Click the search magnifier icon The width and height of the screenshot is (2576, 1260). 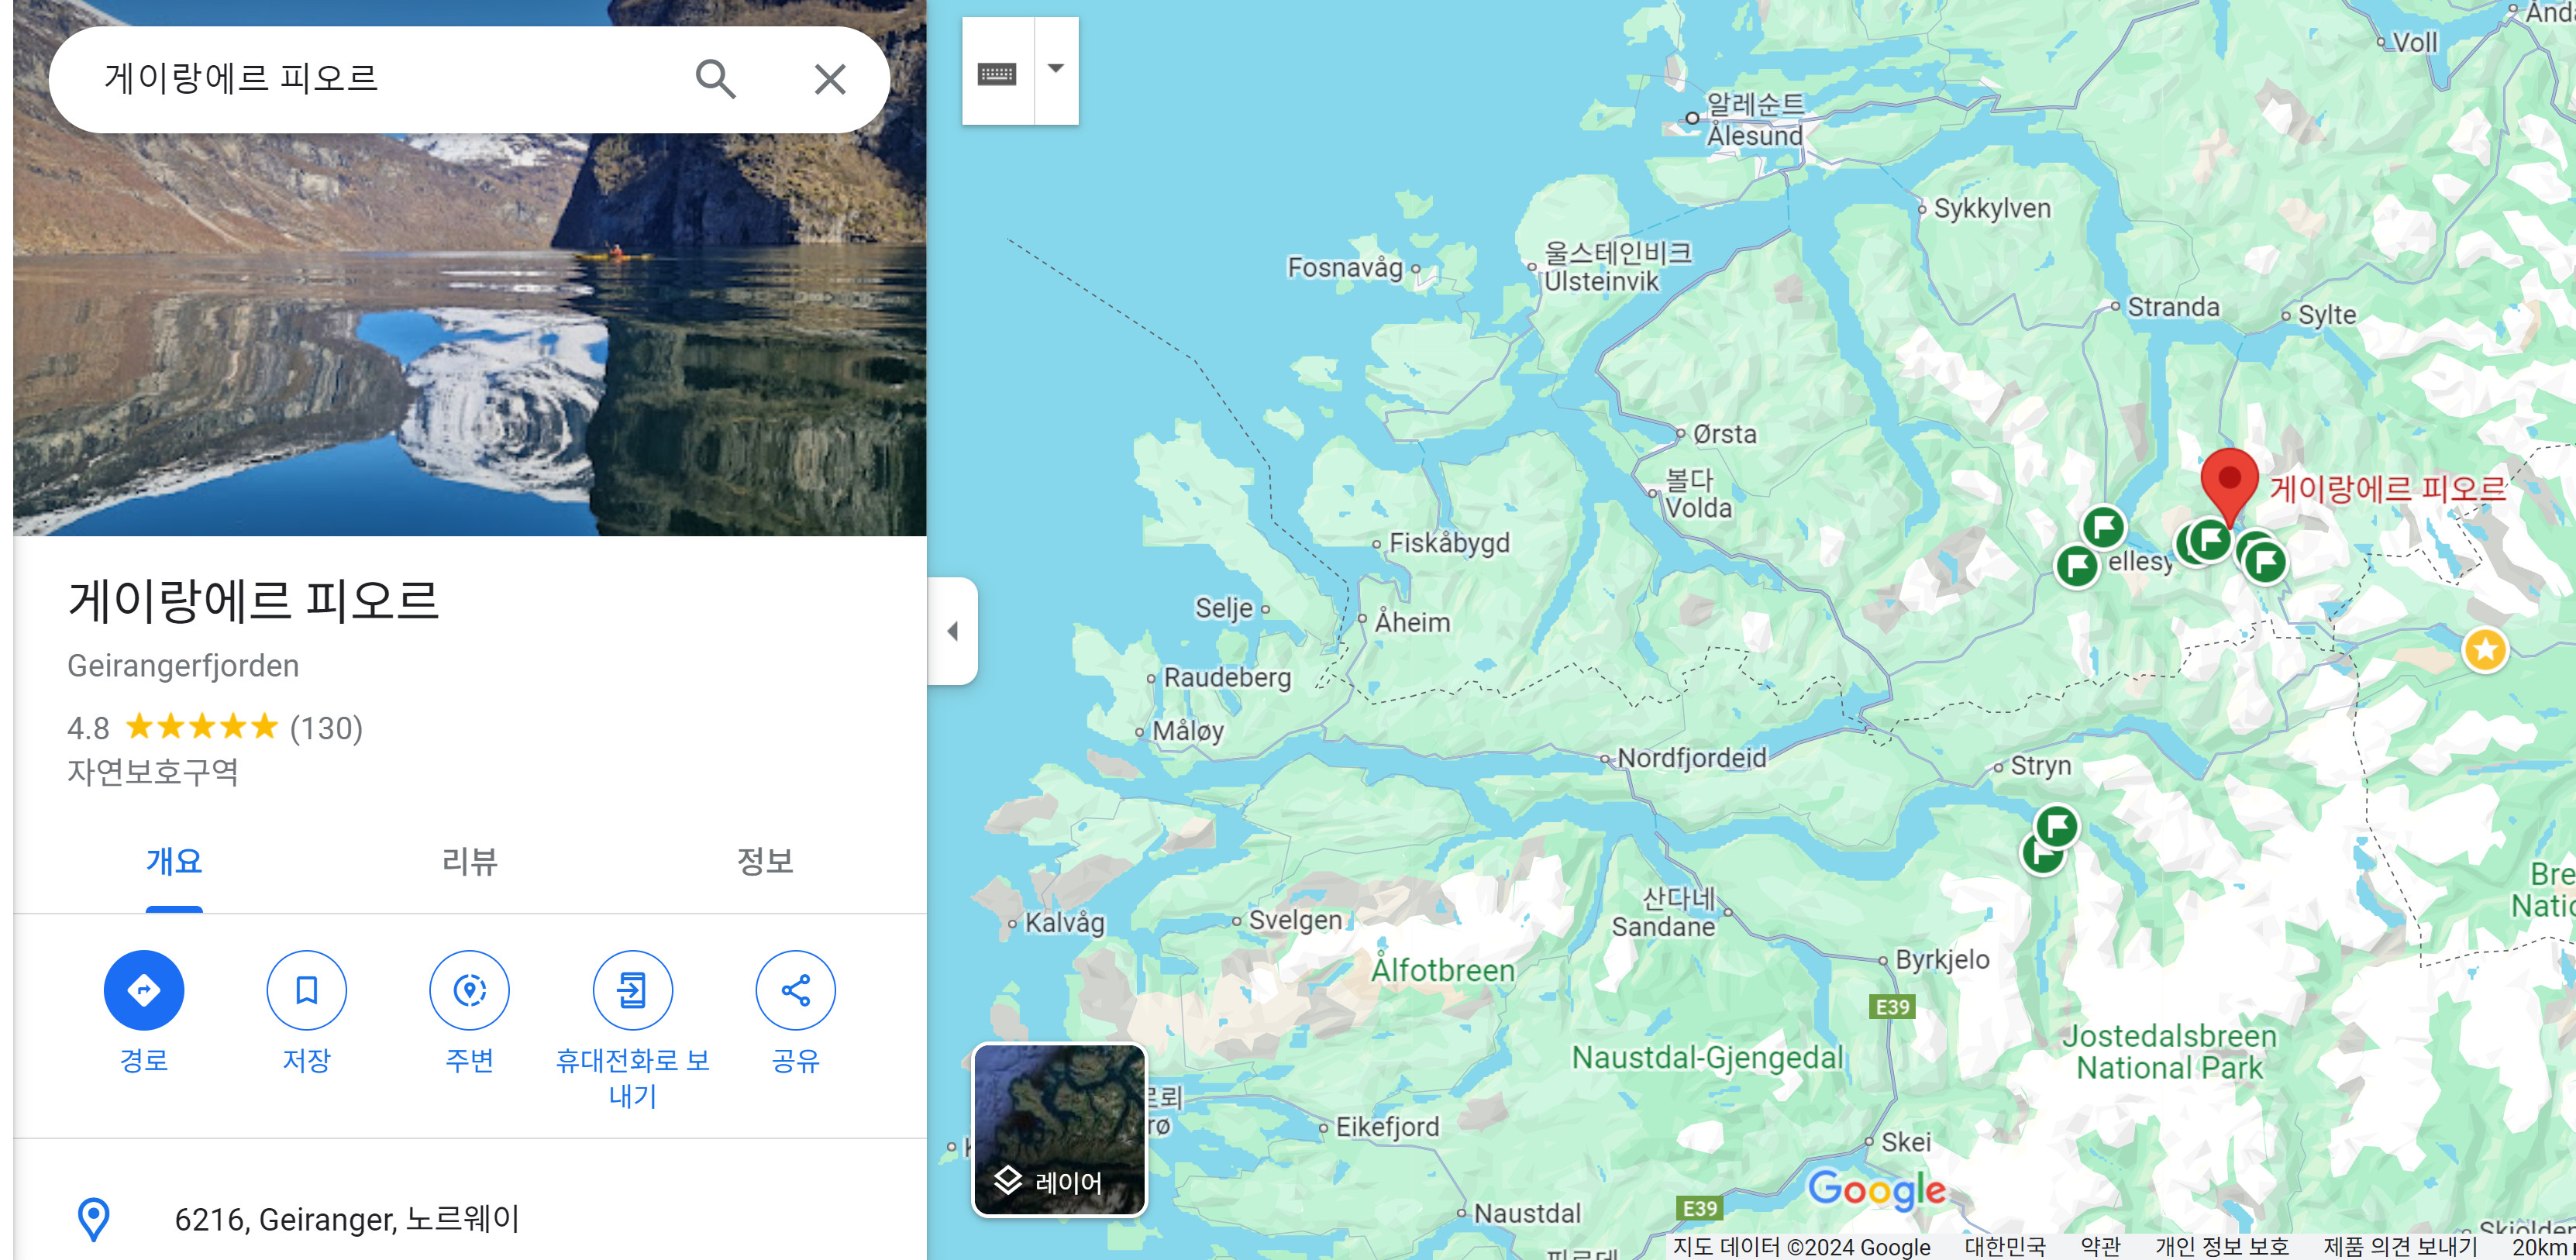pyautogui.click(x=715, y=79)
